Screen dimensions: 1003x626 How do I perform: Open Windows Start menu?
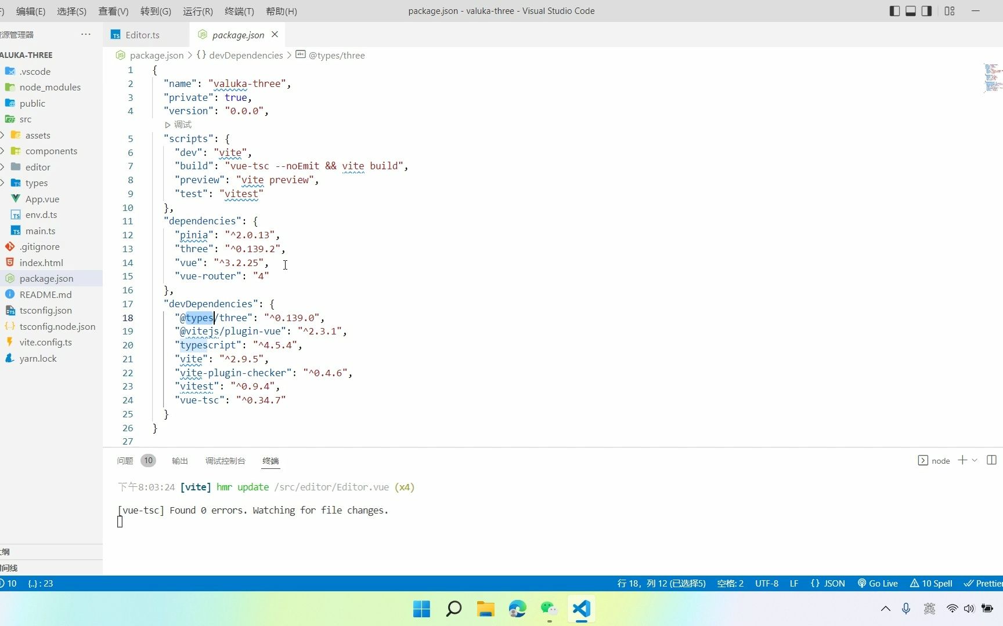tap(422, 609)
